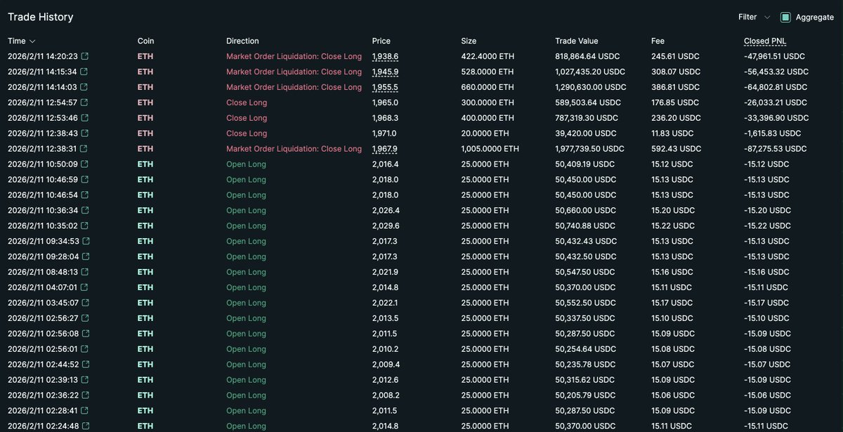
Task: Click the Direction column header
Action: coord(242,41)
